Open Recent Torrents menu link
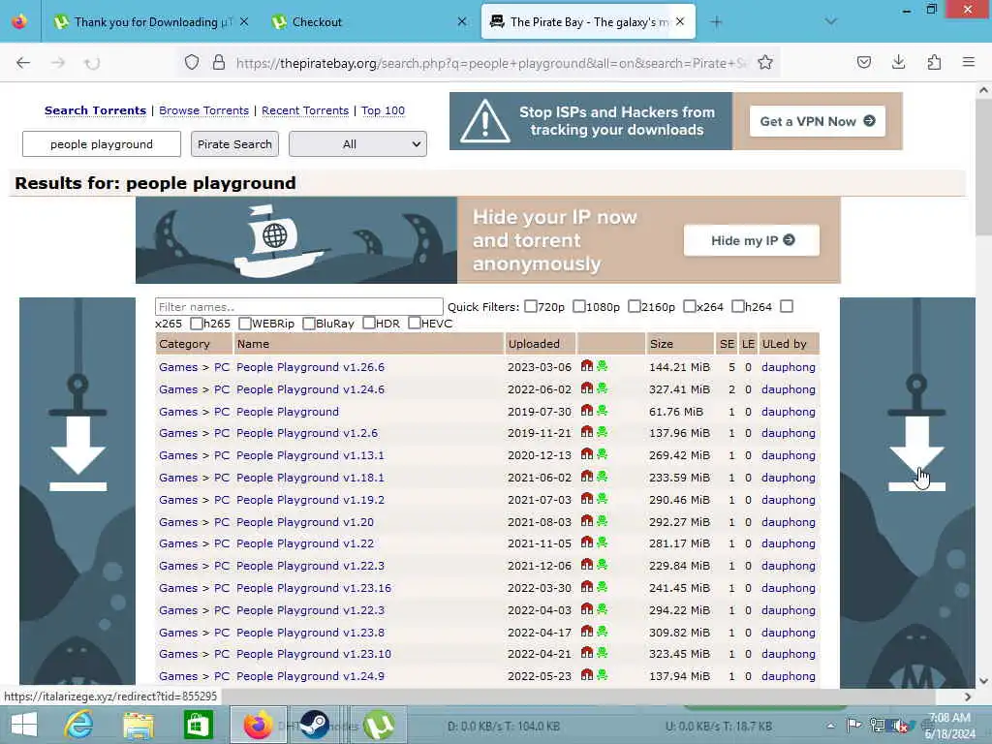 click(x=305, y=110)
